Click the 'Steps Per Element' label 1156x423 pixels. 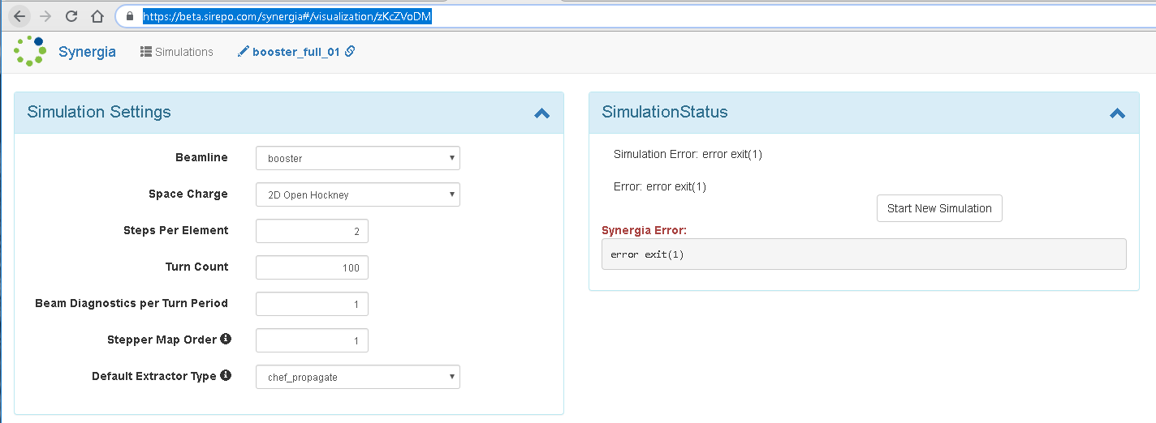[176, 230]
